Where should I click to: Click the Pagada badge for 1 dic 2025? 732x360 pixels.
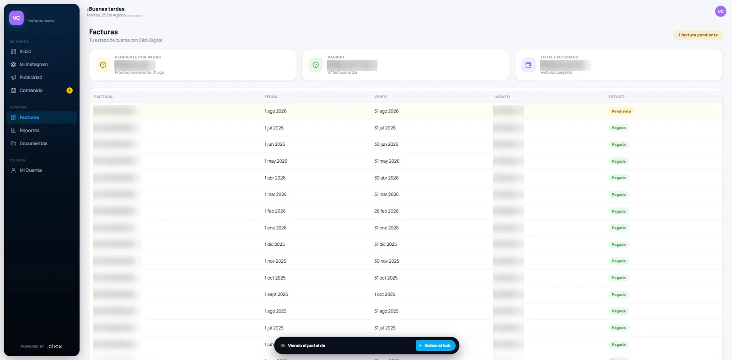(619, 245)
